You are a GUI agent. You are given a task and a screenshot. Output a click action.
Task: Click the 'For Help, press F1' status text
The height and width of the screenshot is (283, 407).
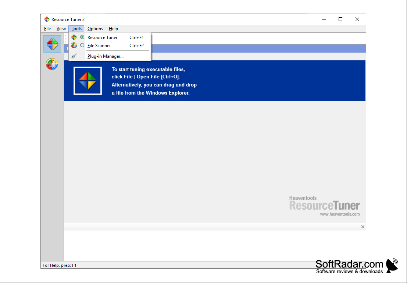point(60,265)
